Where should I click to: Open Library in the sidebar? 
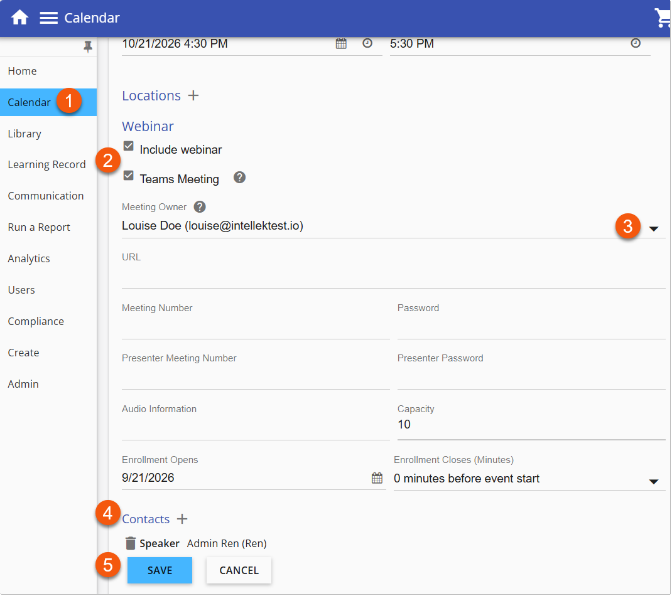[x=48, y=134]
